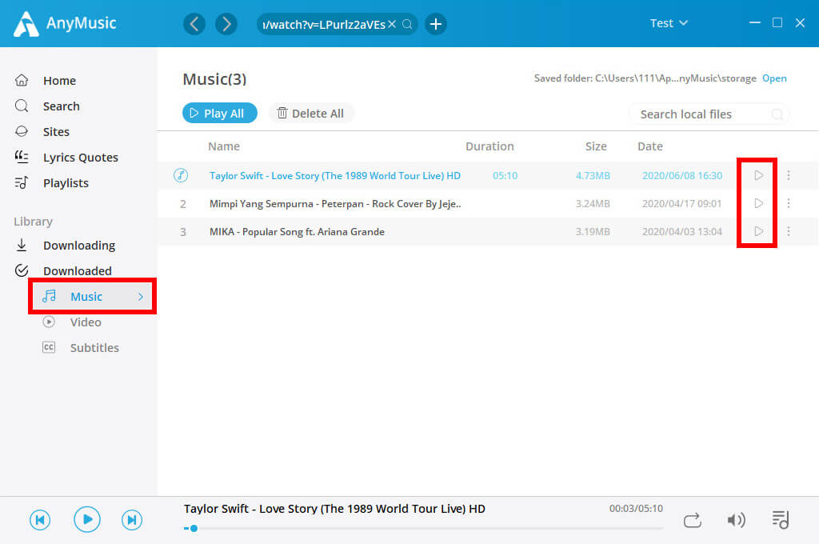The height and width of the screenshot is (544, 819).
Task: Click the Search local files field
Action: [x=709, y=114]
